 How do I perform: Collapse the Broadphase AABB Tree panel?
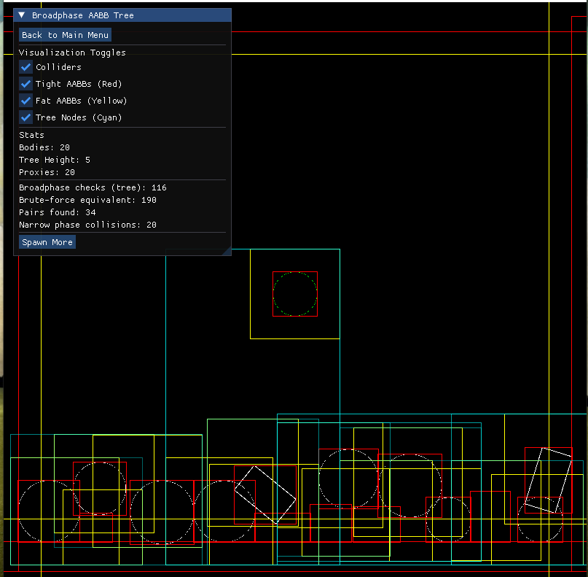coord(21,15)
